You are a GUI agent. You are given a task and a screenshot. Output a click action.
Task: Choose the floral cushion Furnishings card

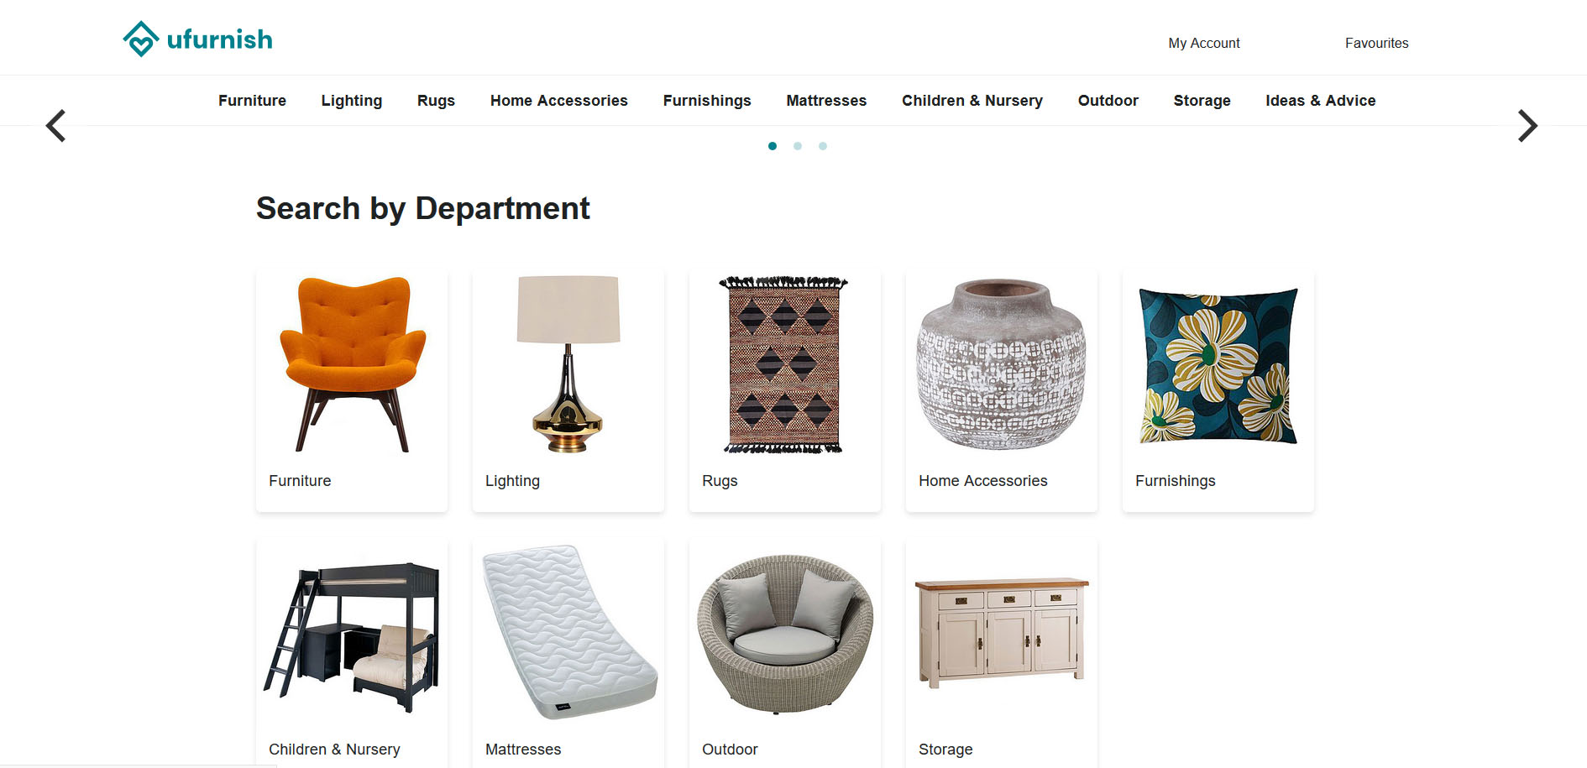[x=1218, y=390]
